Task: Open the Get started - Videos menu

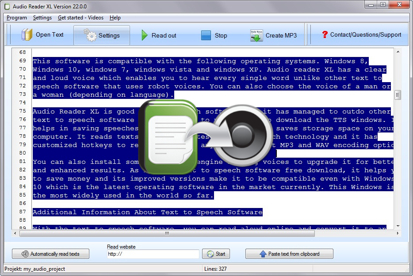Action: click(81, 18)
